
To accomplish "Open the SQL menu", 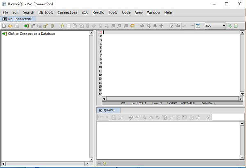I will pos(85,12).
